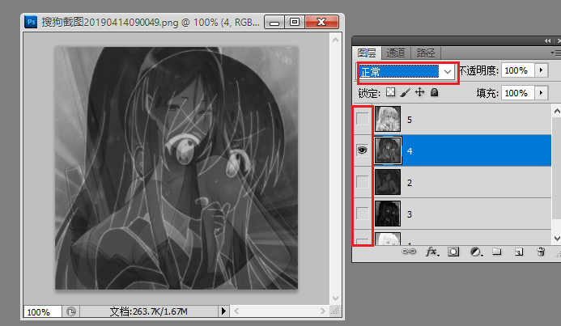
Task: Click document vertical scroll down arrow
Action: [x=335, y=298]
